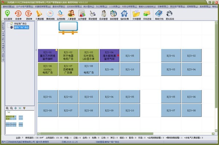
Task: Open the 费用到期 clock icon
Action: click(50, 15)
